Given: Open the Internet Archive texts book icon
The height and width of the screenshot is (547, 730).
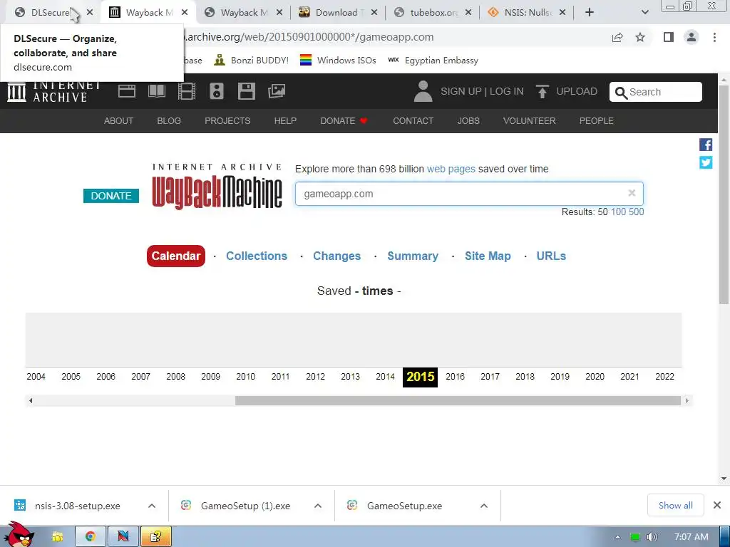Looking at the screenshot, I should click(157, 91).
